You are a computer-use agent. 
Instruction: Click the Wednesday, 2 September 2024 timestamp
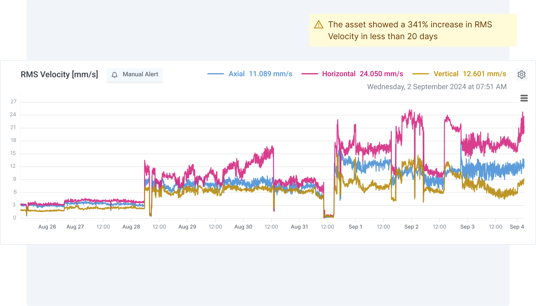coord(436,87)
